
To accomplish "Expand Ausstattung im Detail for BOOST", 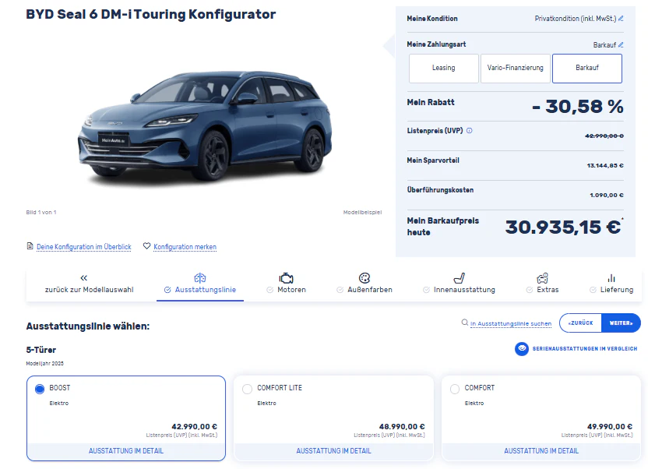I will click(126, 451).
